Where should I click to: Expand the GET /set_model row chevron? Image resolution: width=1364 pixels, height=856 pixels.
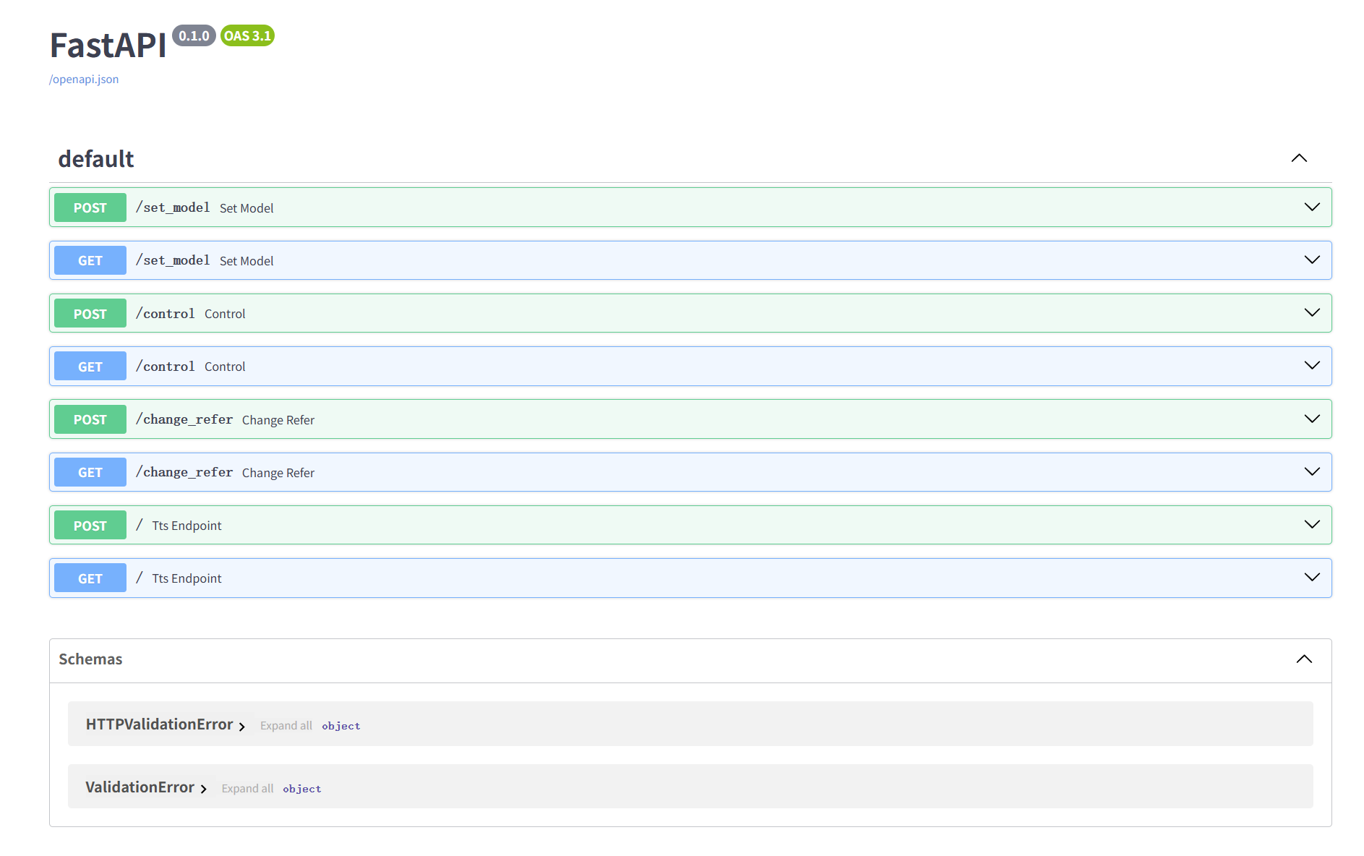[x=1312, y=260]
